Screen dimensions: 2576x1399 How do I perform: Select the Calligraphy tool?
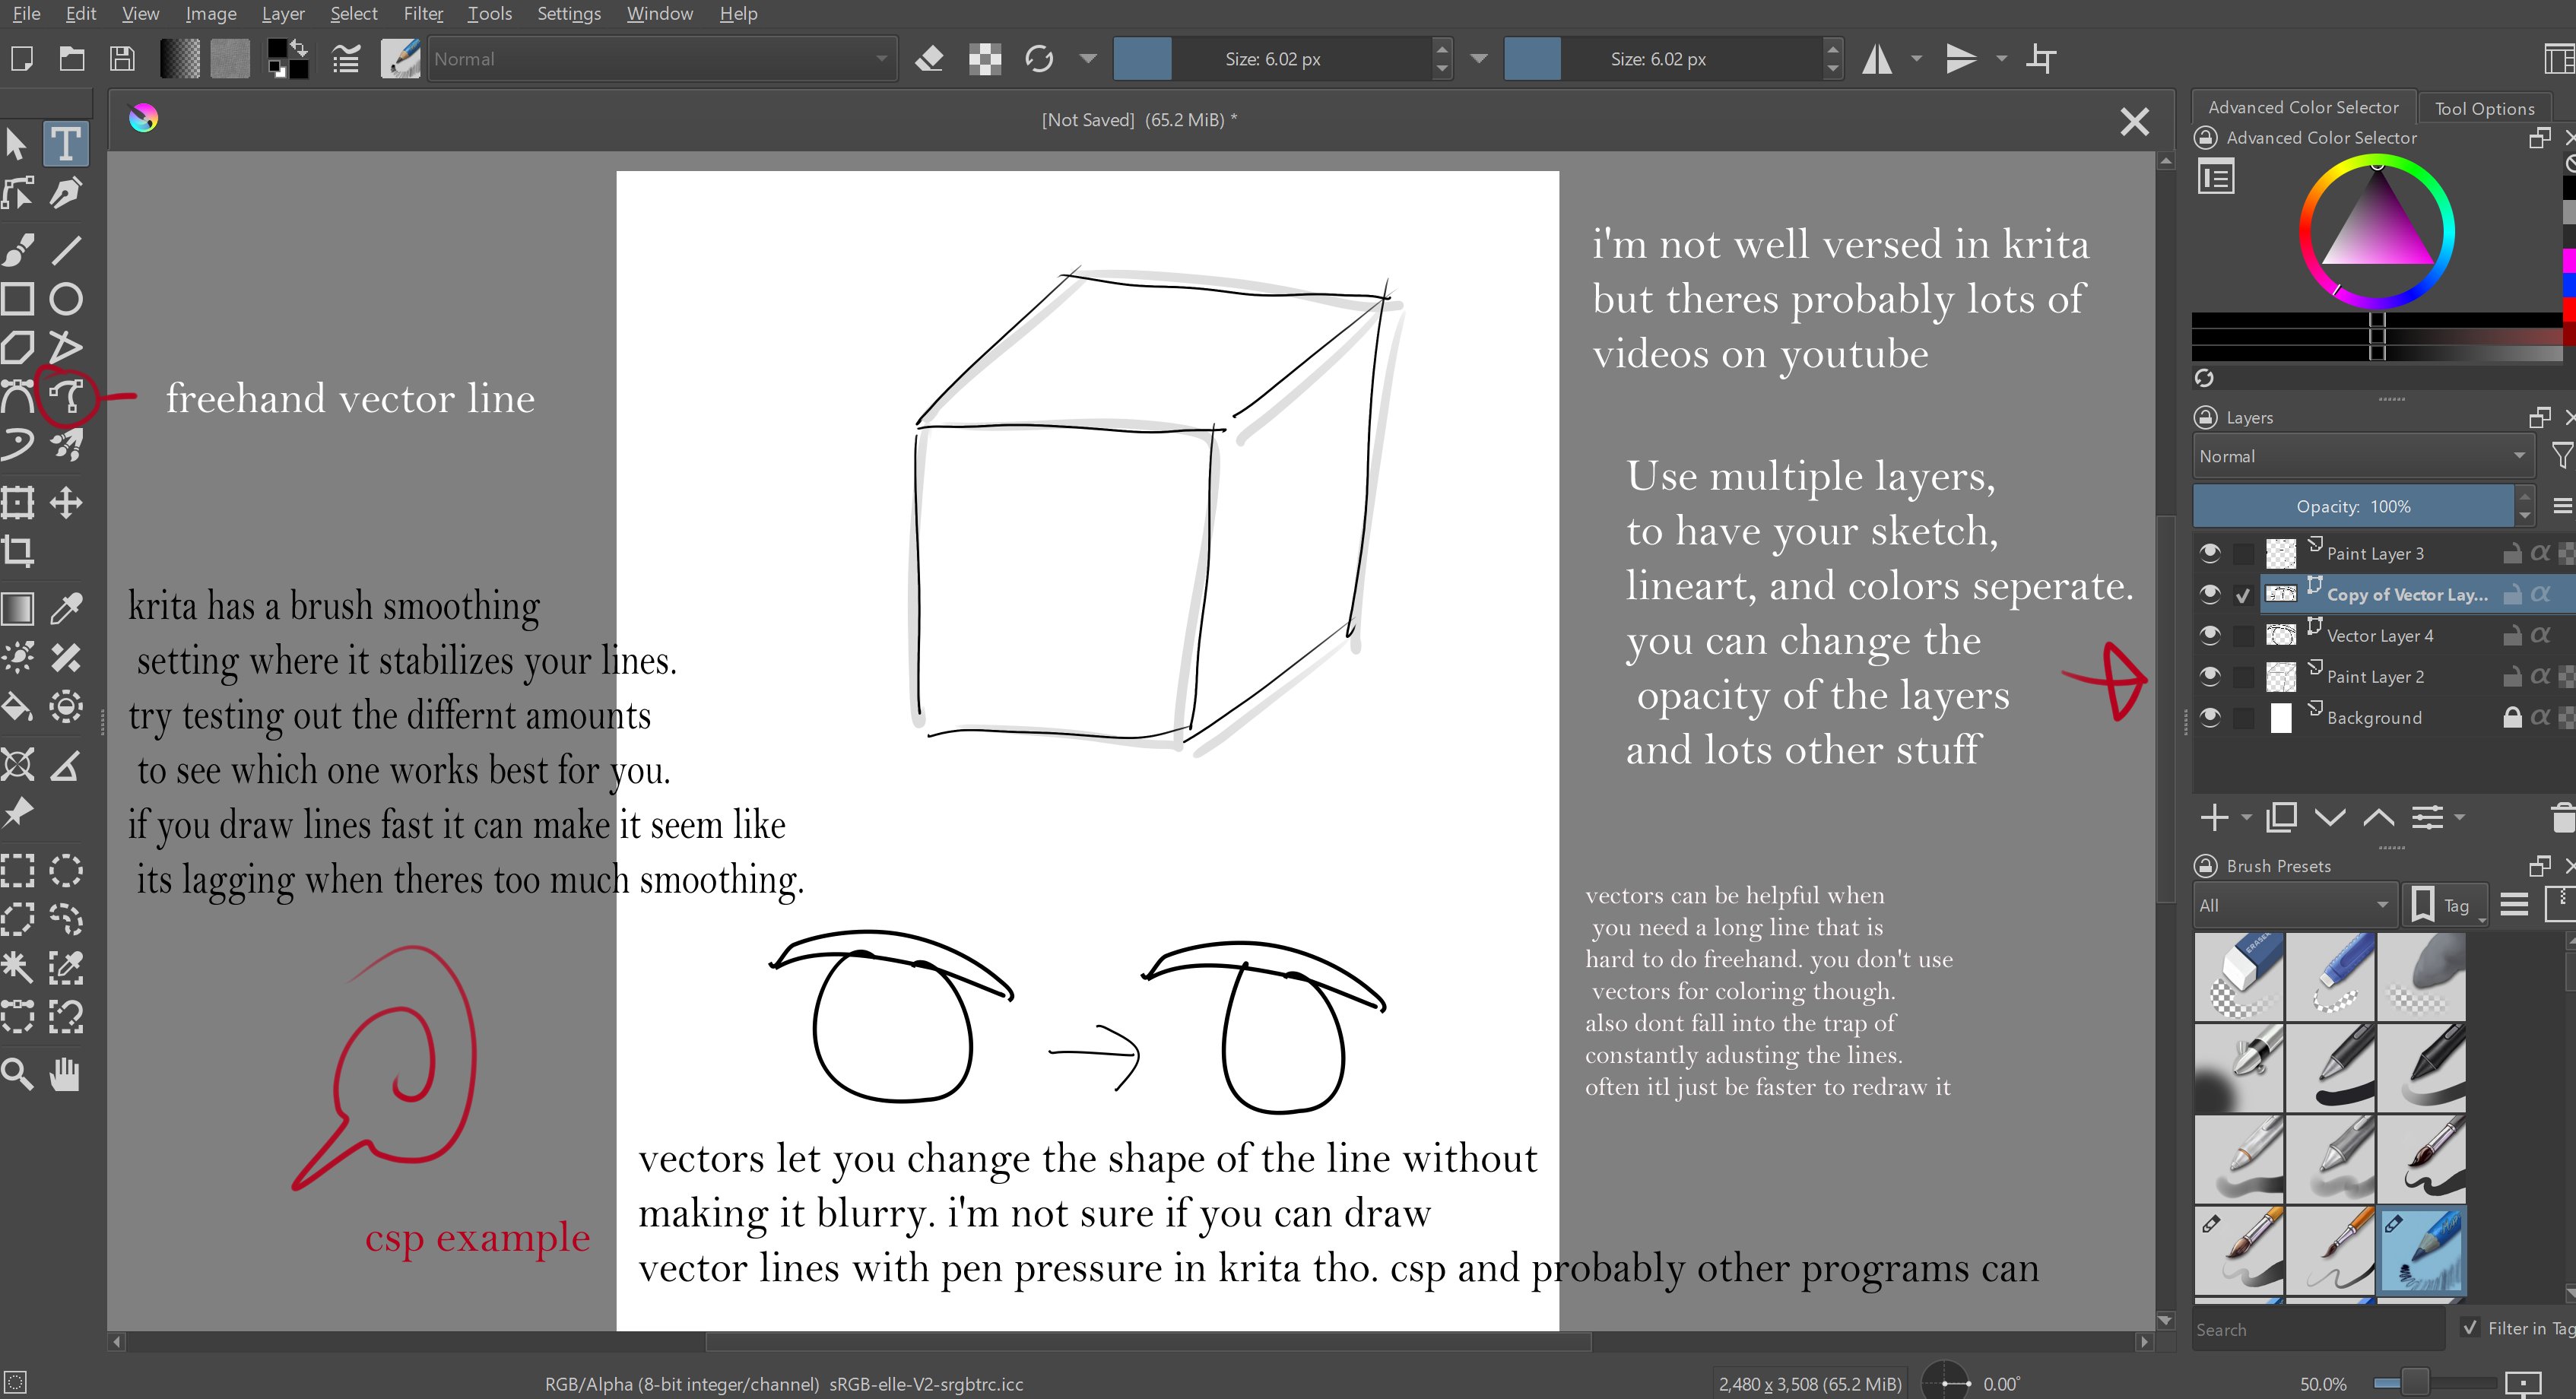pos(66,193)
